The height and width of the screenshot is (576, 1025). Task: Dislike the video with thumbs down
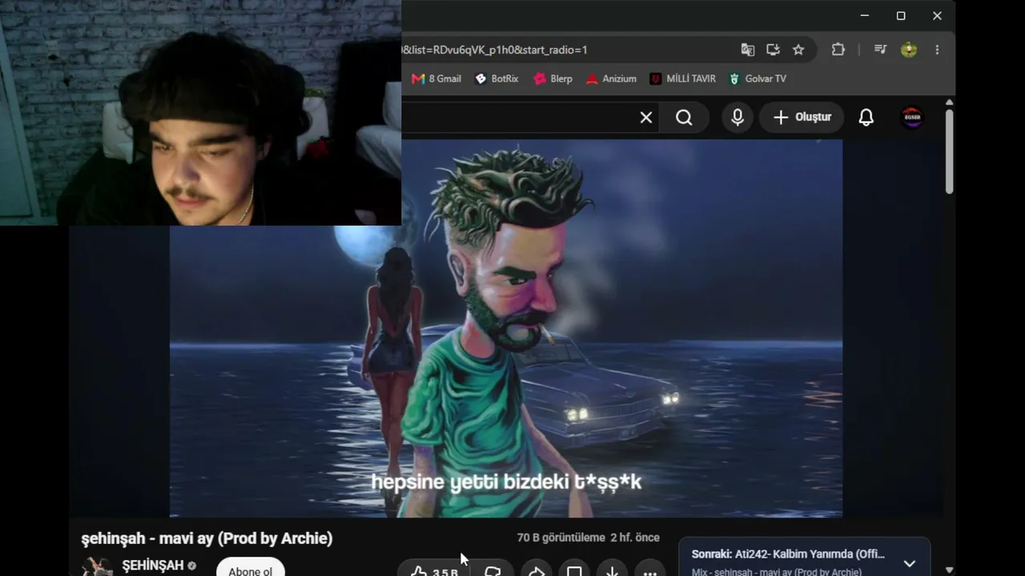point(492,571)
